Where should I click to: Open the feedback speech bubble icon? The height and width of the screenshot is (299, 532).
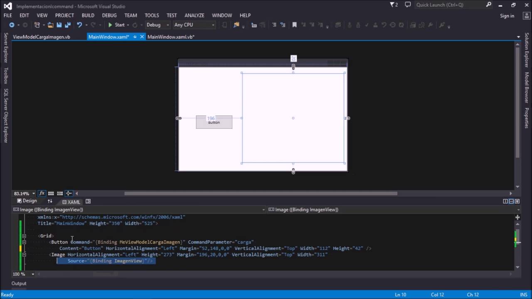pyautogui.click(x=408, y=5)
